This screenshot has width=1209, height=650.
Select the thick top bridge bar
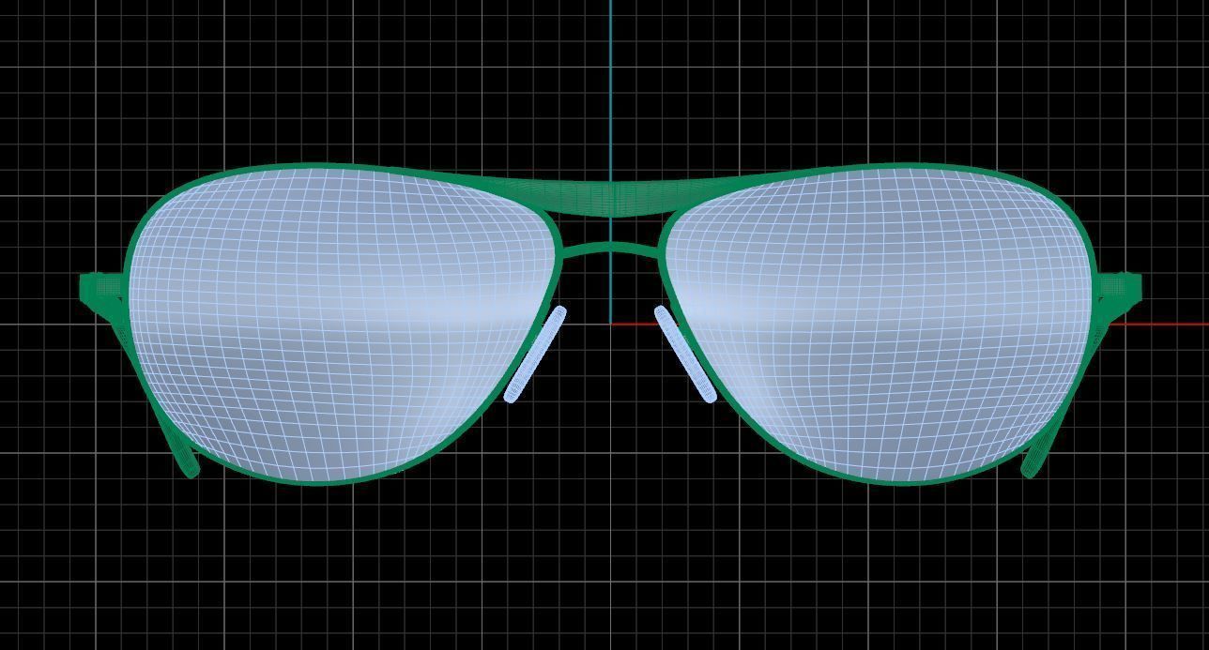point(611,197)
